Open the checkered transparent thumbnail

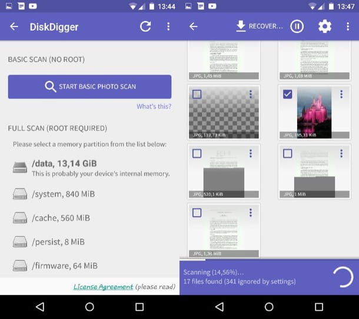pos(224,112)
